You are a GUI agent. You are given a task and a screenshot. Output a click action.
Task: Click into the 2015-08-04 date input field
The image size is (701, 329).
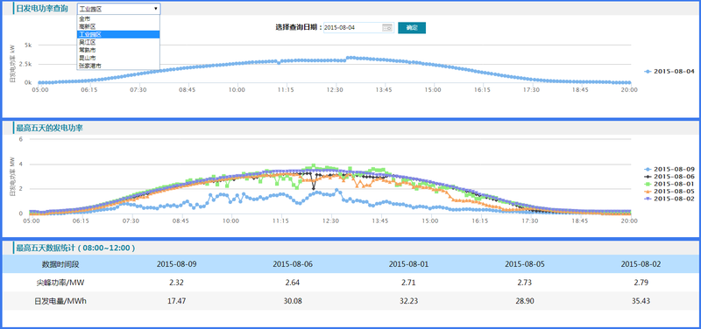click(x=358, y=28)
